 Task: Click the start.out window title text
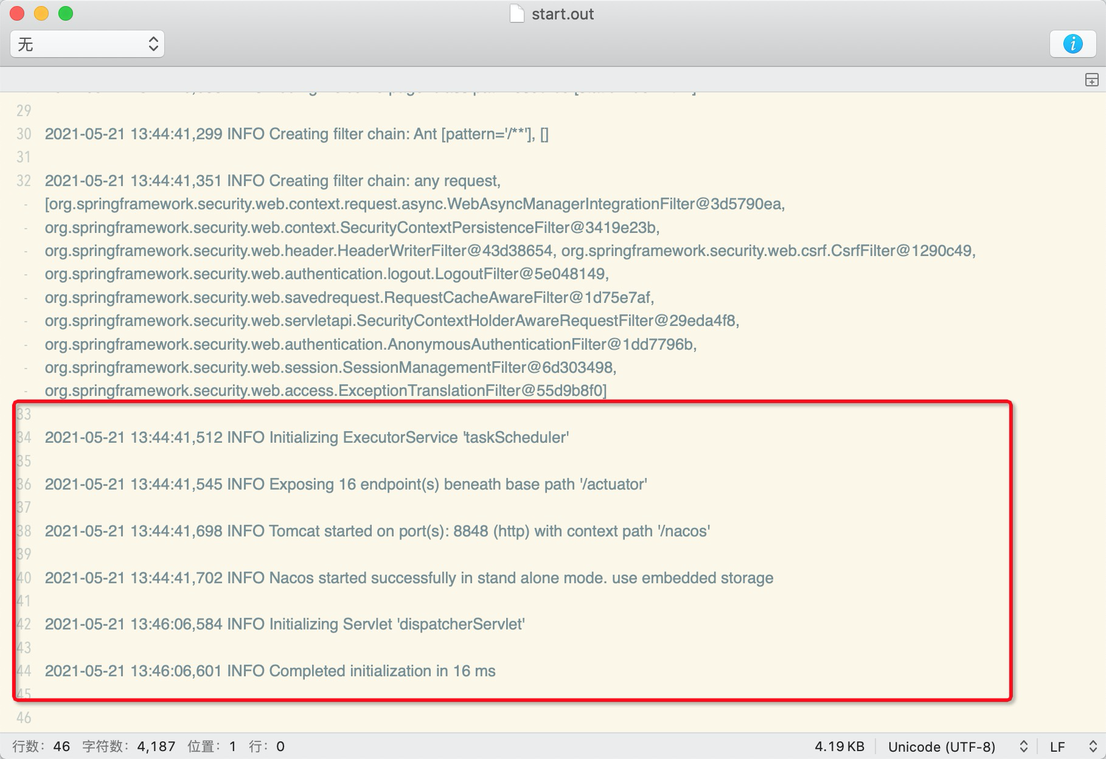tap(562, 14)
